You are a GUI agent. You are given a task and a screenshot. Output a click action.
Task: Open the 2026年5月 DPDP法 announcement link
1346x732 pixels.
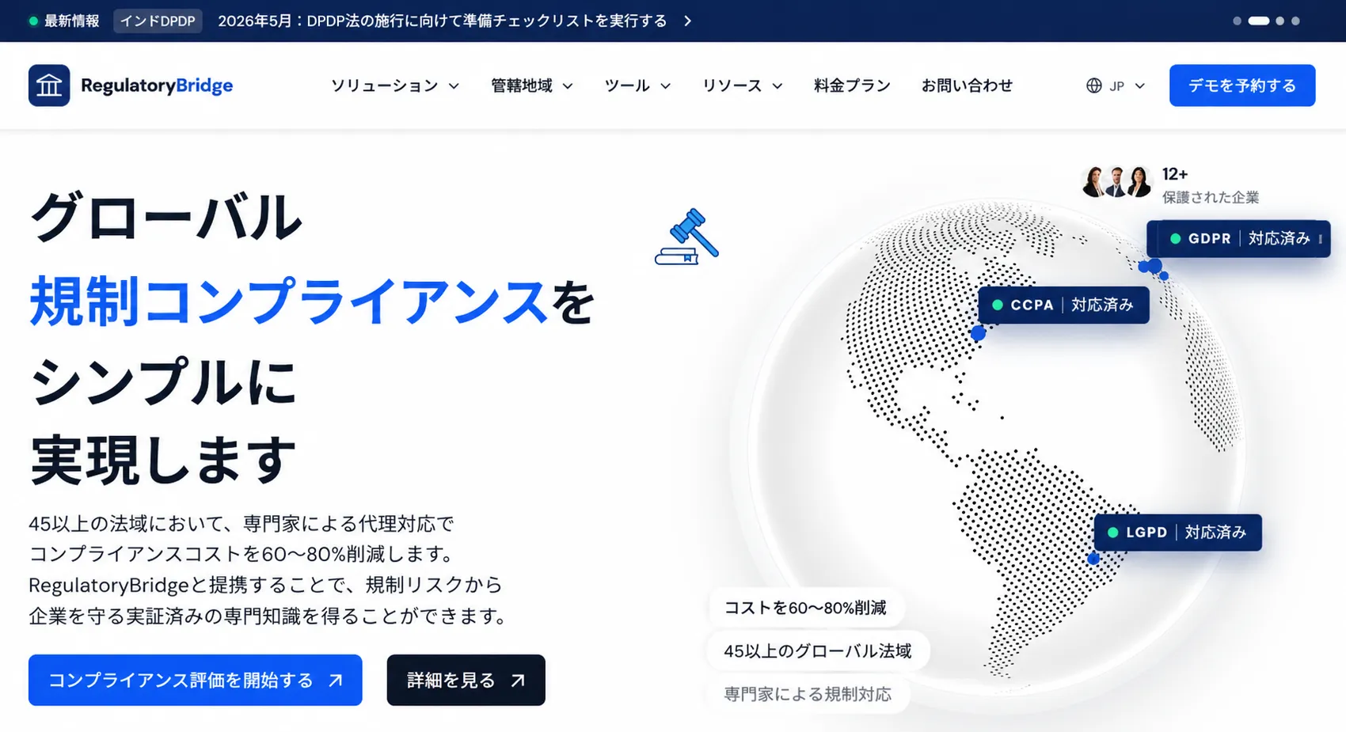(x=443, y=21)
